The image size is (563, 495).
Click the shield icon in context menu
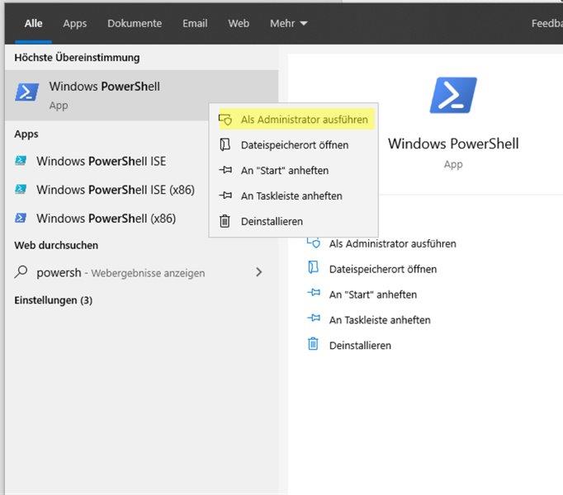[x=225, y=120]
